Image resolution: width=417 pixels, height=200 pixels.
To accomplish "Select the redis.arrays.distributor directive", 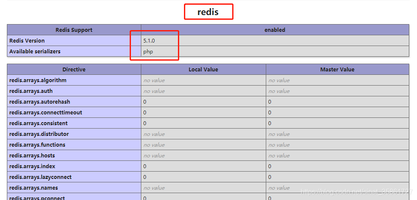I will [x=39, y=134].
